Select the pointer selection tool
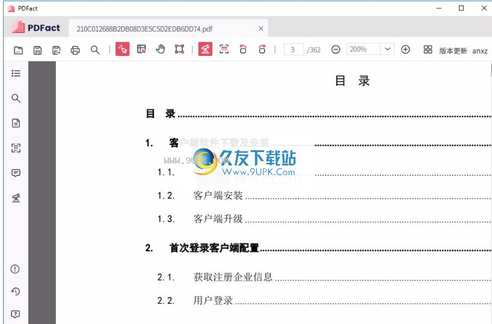The width and height of the screenshot is (492, 324). pos(122,49)
